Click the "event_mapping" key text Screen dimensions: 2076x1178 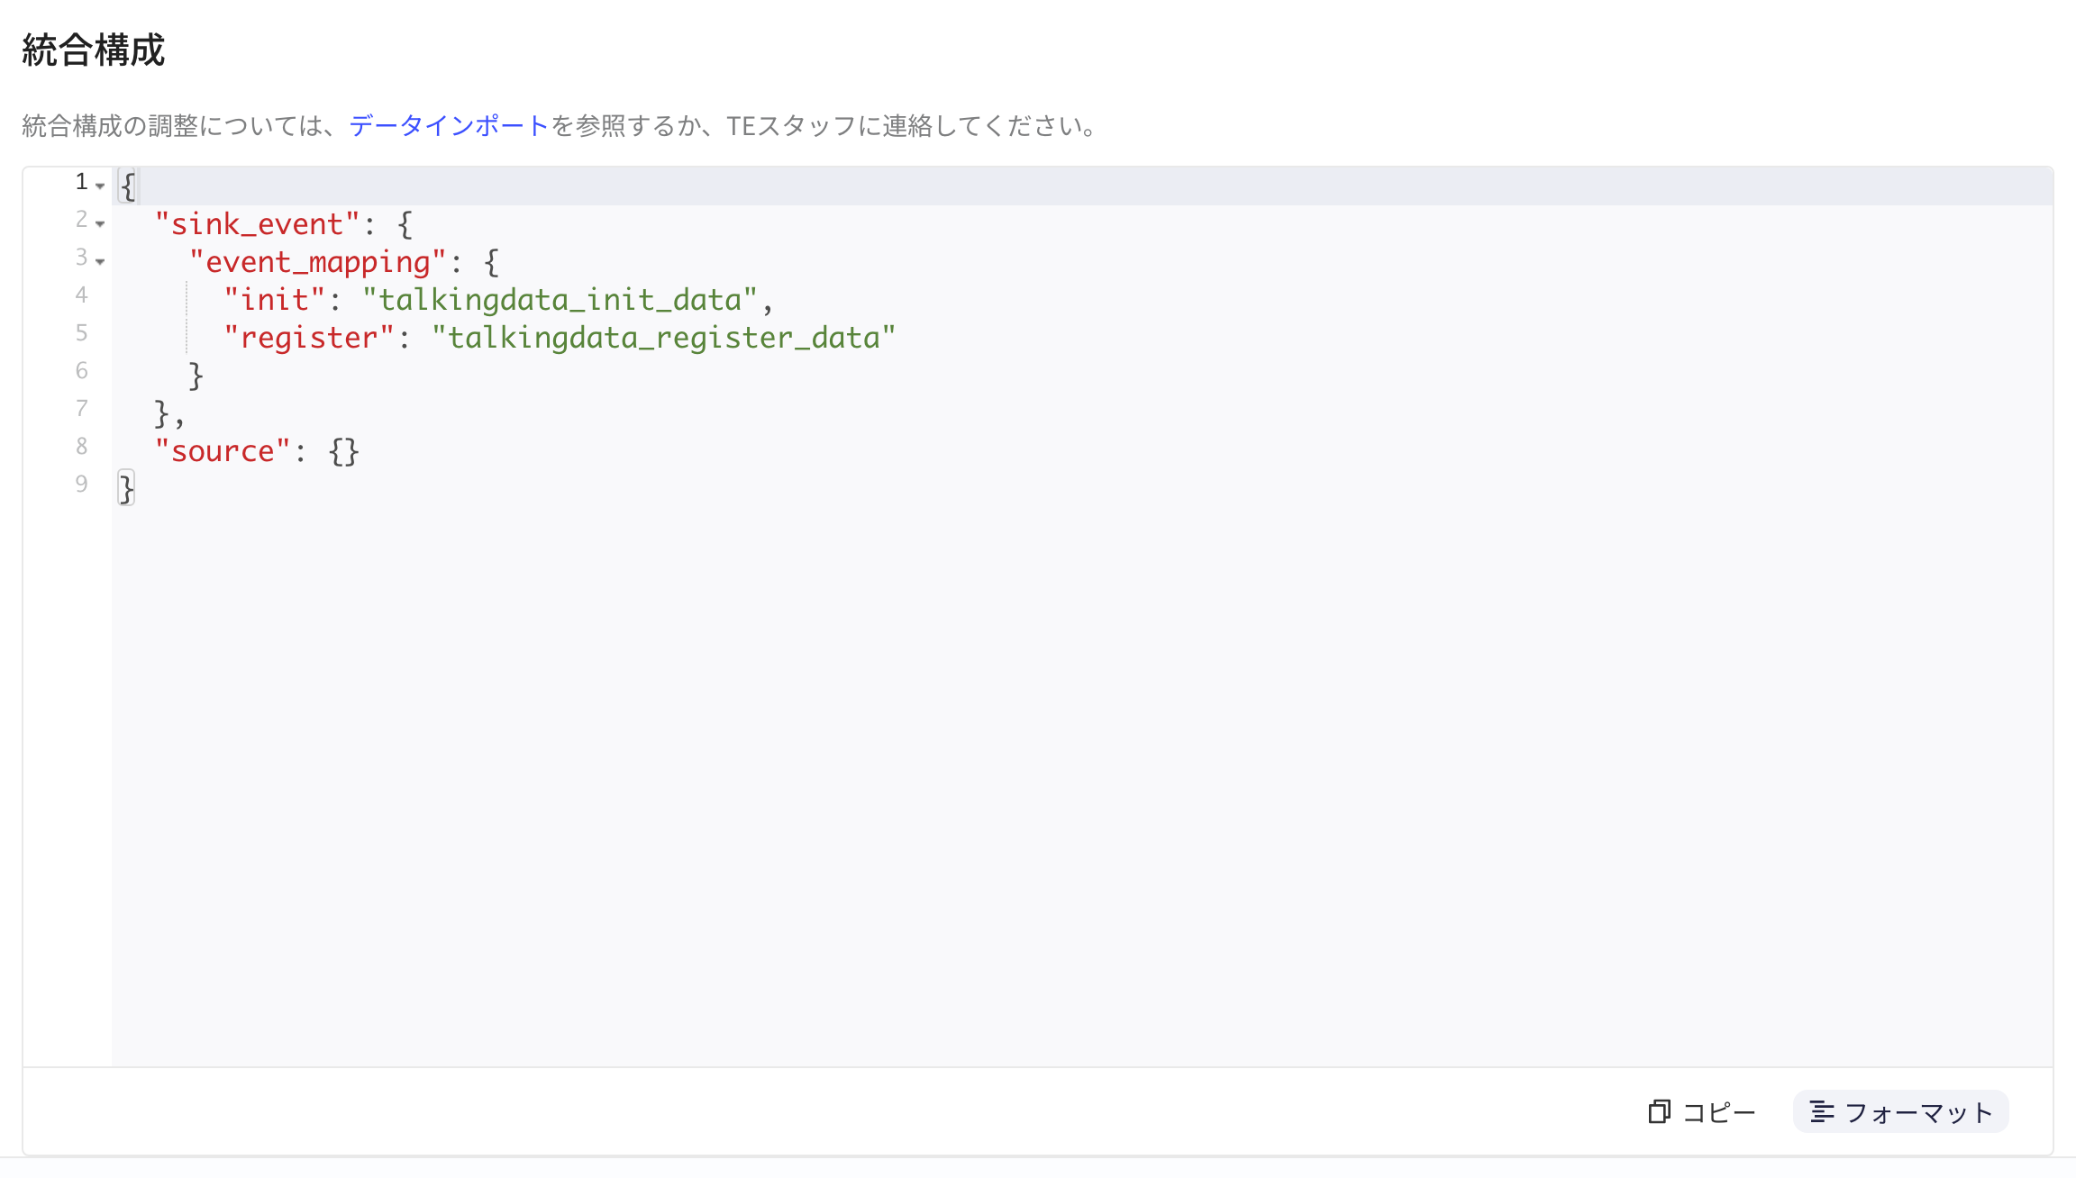coord(318,262)
